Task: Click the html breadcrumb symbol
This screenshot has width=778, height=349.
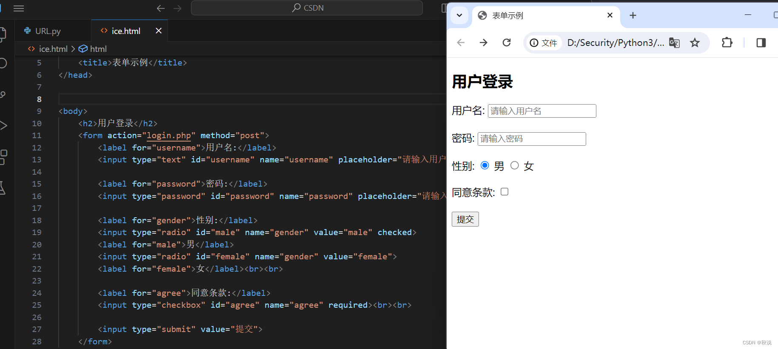Action: [x=98, y=49]
